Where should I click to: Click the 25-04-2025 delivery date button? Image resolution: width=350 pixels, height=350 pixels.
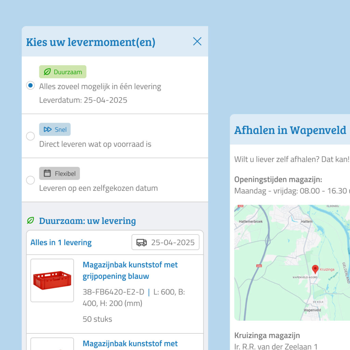[x=165, y=242]
